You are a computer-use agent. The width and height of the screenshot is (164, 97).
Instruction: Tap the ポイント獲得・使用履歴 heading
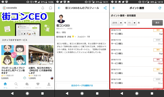(123, 15)
